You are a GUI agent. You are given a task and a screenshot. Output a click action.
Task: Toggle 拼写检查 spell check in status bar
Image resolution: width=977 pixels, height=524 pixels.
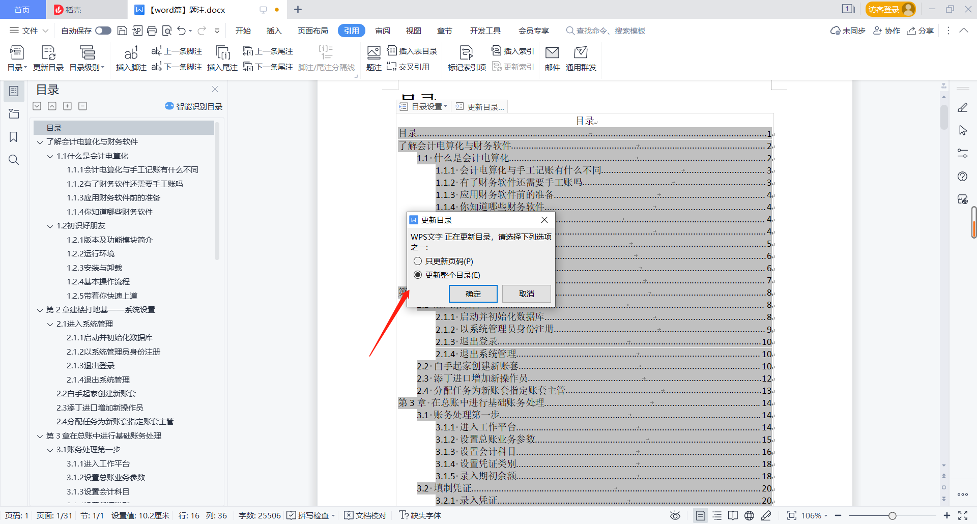coord(311,515)
